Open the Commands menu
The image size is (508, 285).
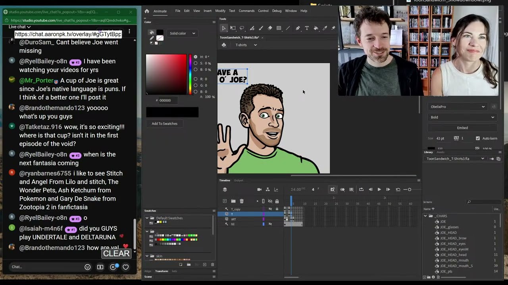[x=246, y=11]
